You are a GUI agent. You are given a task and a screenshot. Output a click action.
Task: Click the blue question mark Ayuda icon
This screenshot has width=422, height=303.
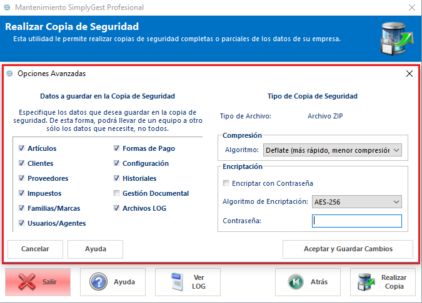99,282
